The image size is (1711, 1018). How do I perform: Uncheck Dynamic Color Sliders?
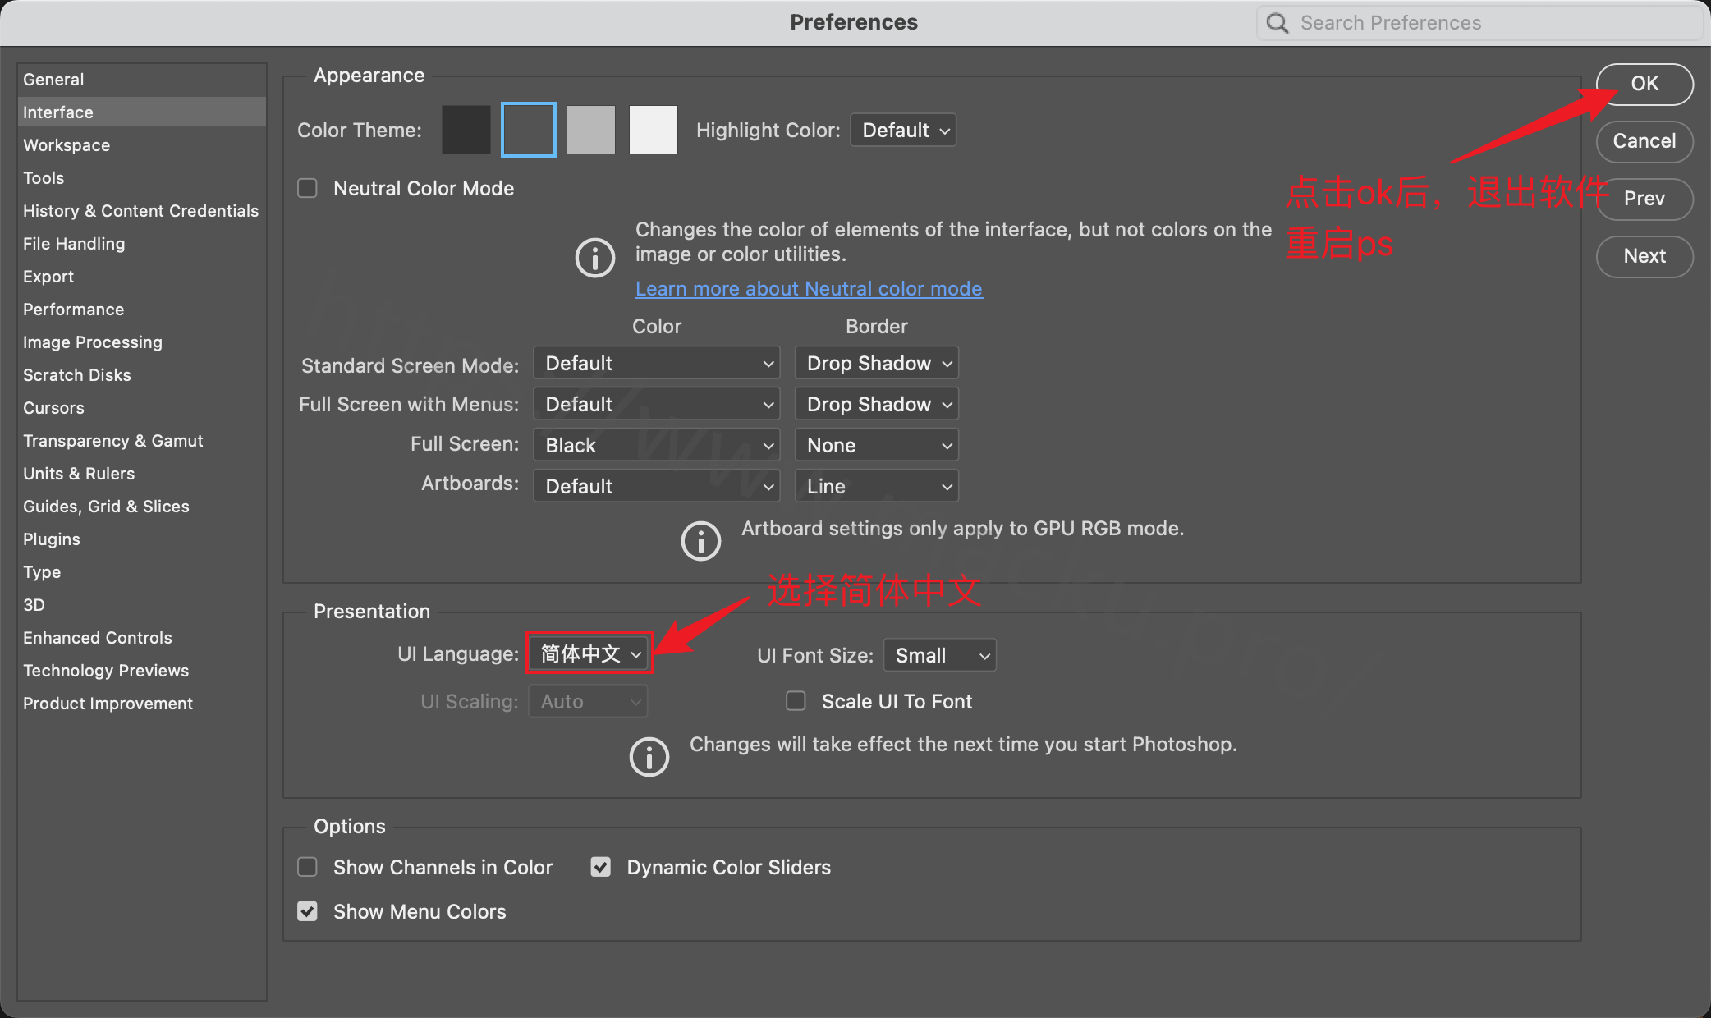pyautogui.click(x=600, y=867)
